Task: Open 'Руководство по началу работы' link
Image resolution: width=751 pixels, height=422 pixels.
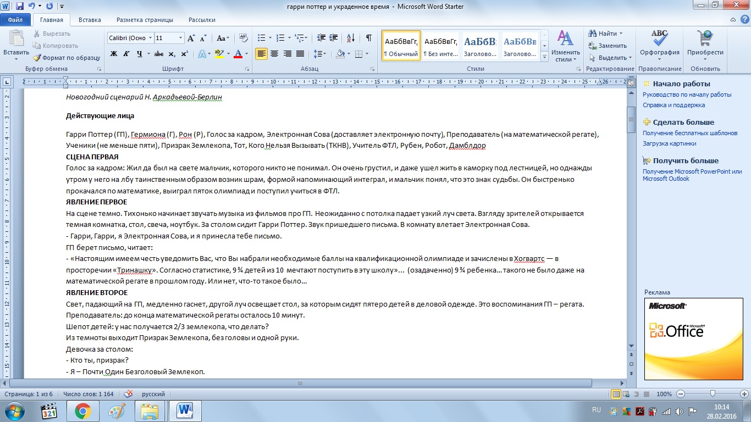Action: 687,95
